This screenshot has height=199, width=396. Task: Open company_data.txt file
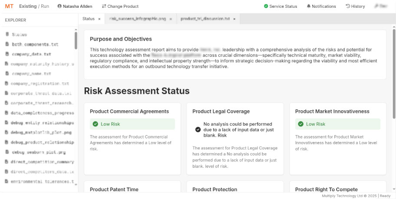pyautogui.click(x=31, y=54)
